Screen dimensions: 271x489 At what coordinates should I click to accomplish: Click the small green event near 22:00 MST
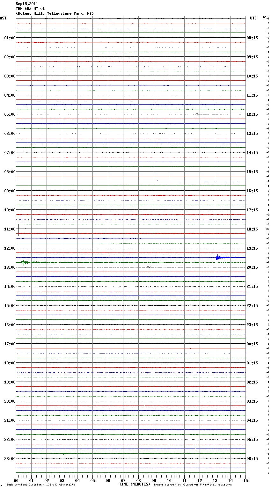click(64, 453)
